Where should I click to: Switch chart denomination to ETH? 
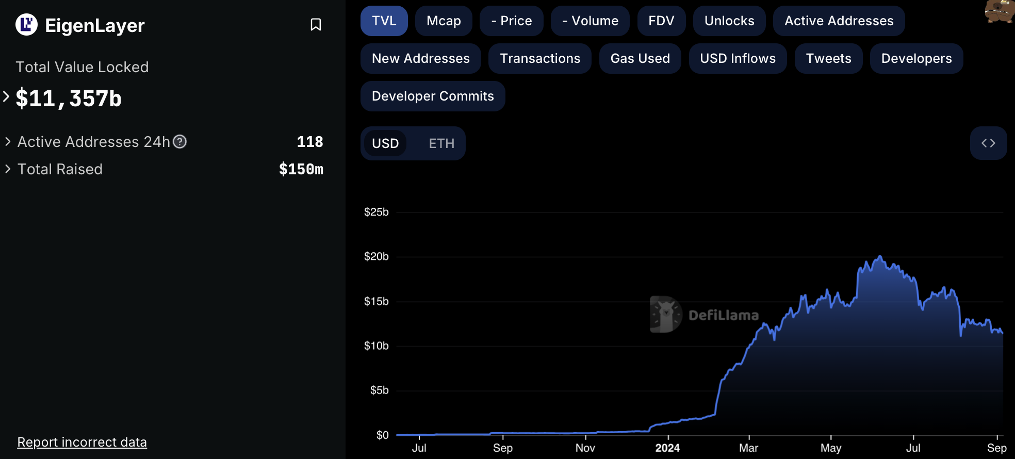441,143
